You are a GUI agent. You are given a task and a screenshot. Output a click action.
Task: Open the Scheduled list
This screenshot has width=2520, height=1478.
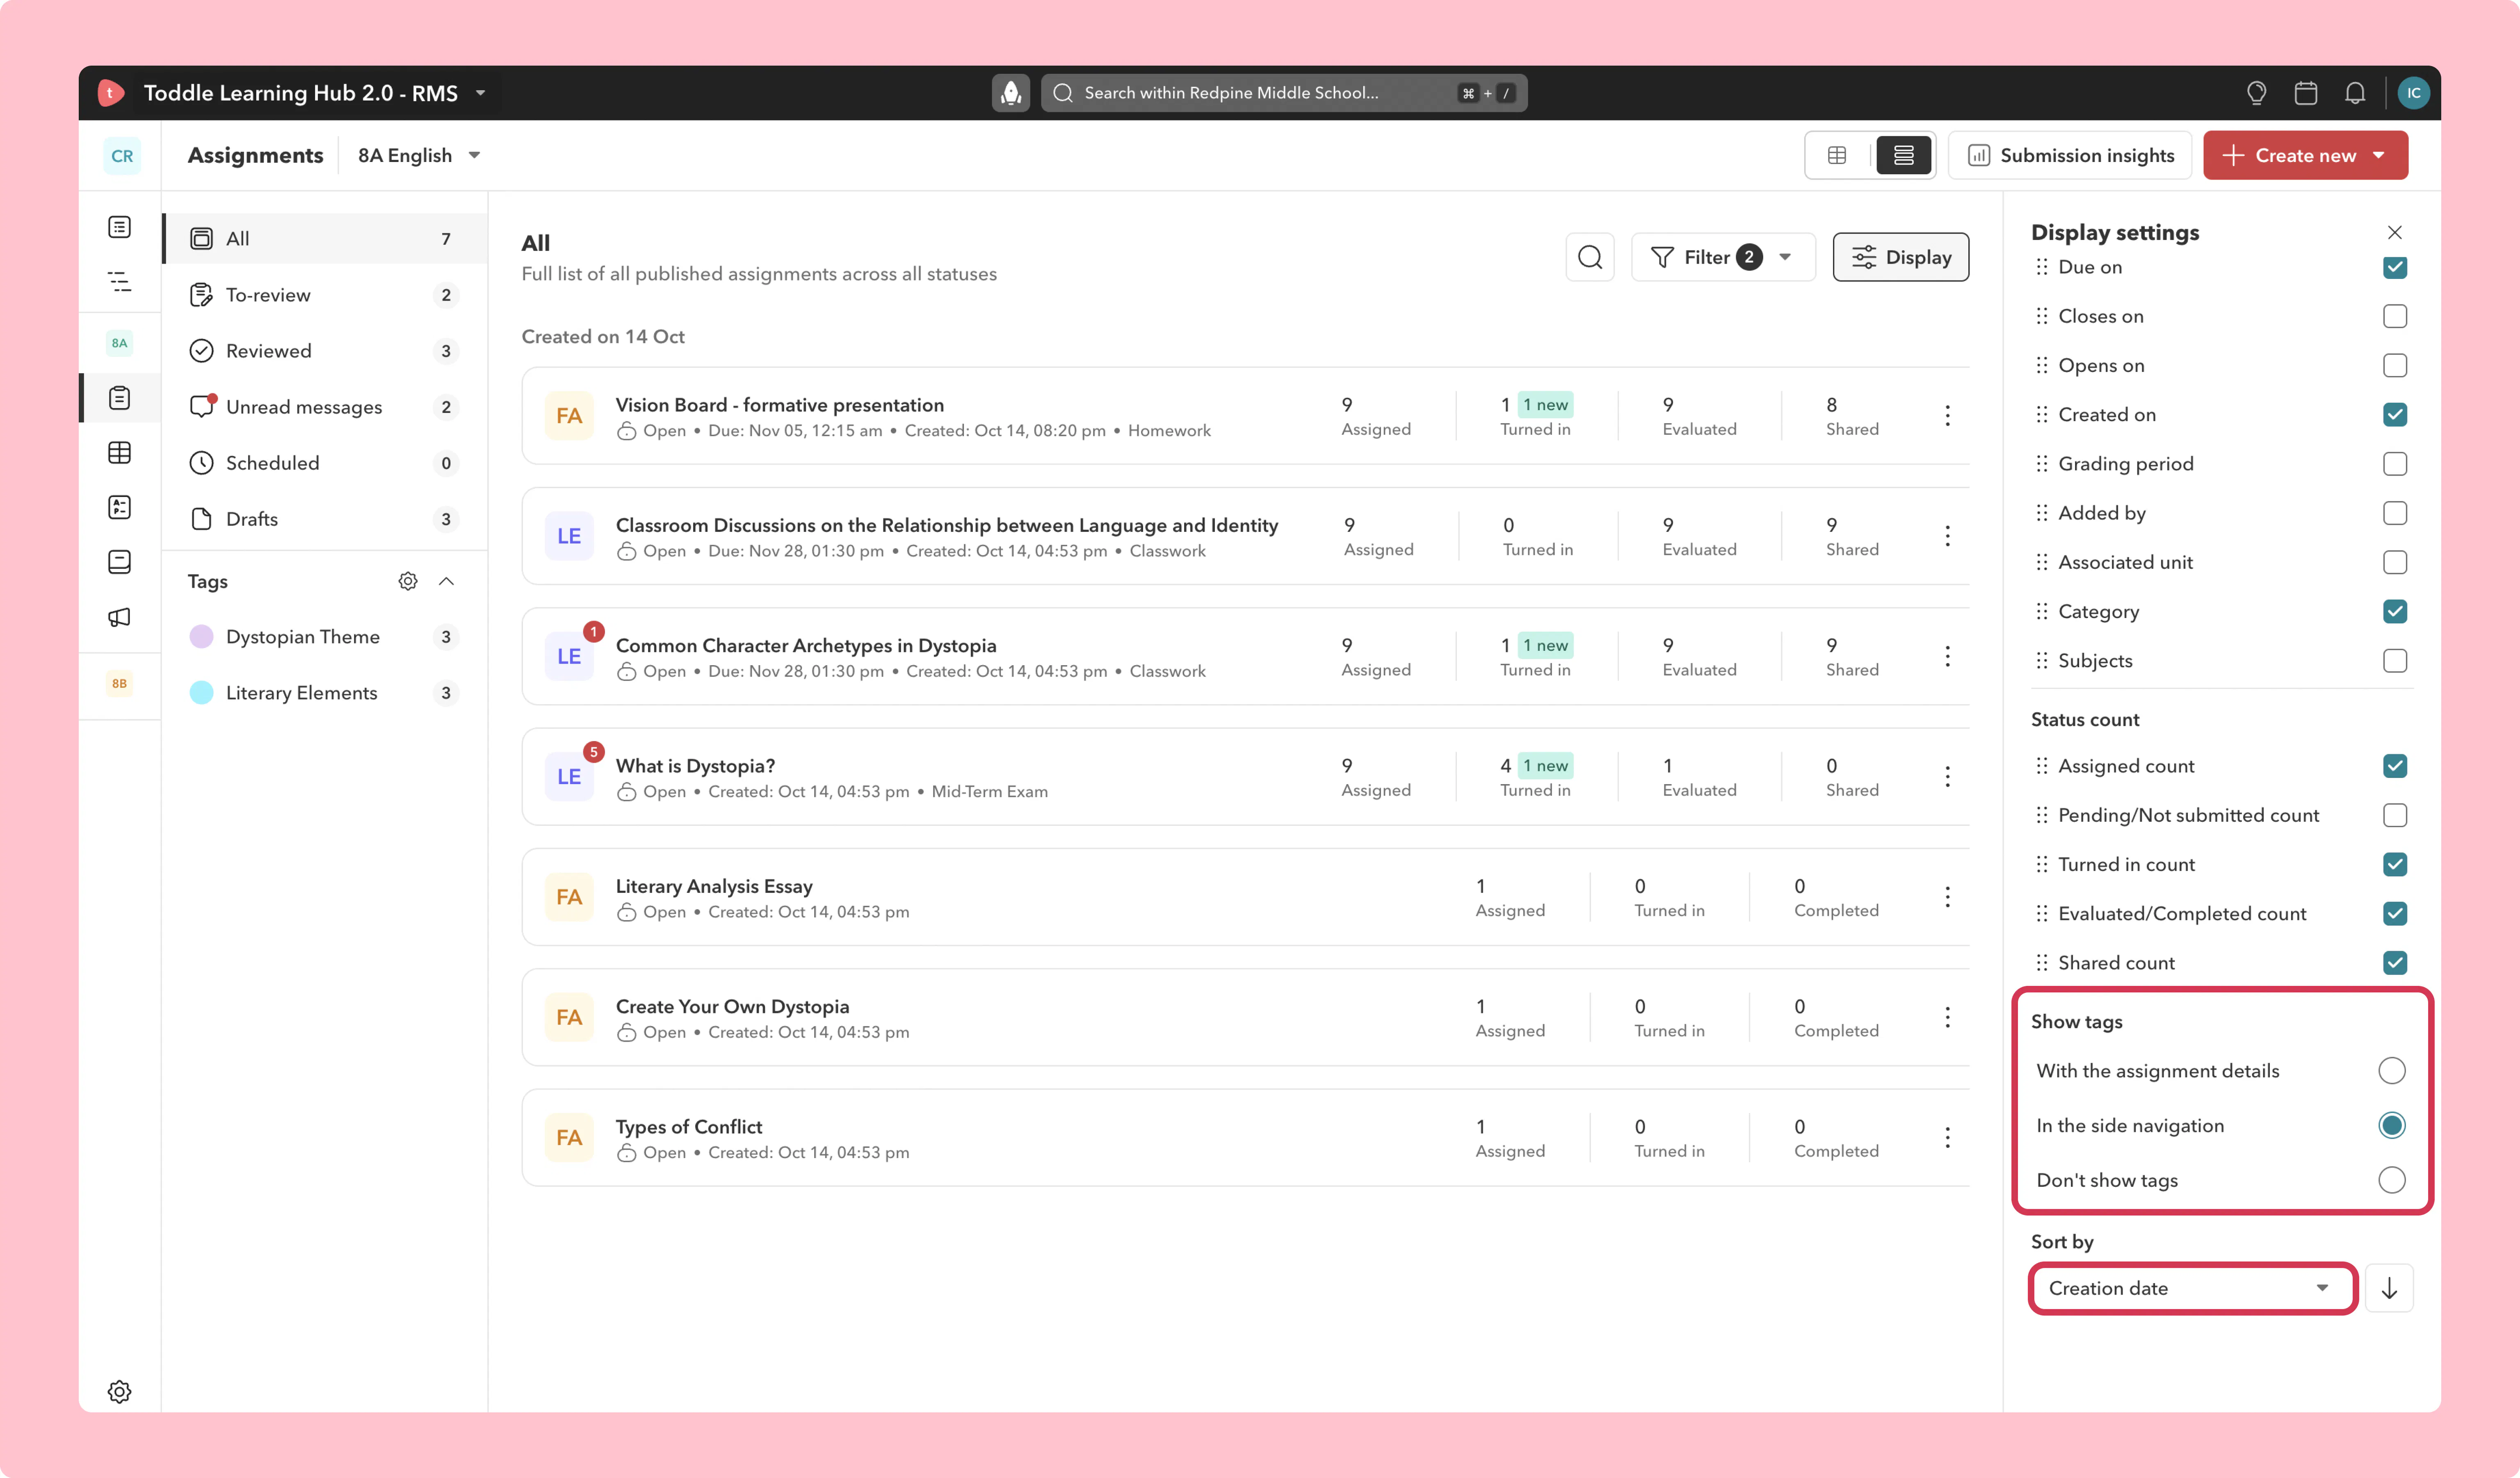325,463
